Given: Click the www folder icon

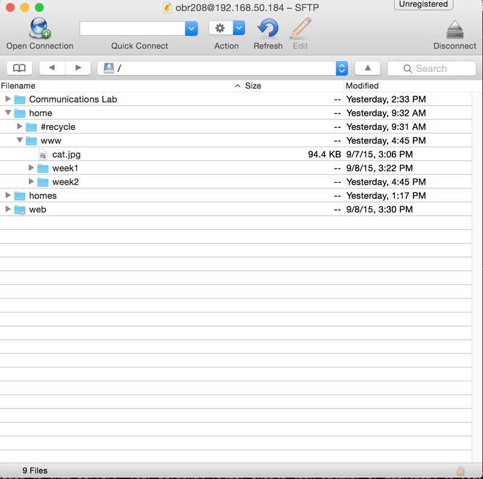Looking at the screenshot, I should click(31, 141).
